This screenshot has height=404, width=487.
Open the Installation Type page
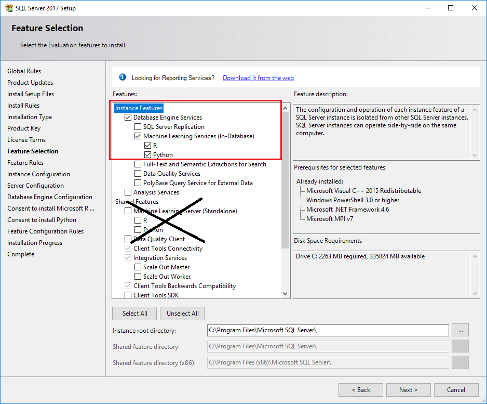pyautogui.click(x=29, y=116)
